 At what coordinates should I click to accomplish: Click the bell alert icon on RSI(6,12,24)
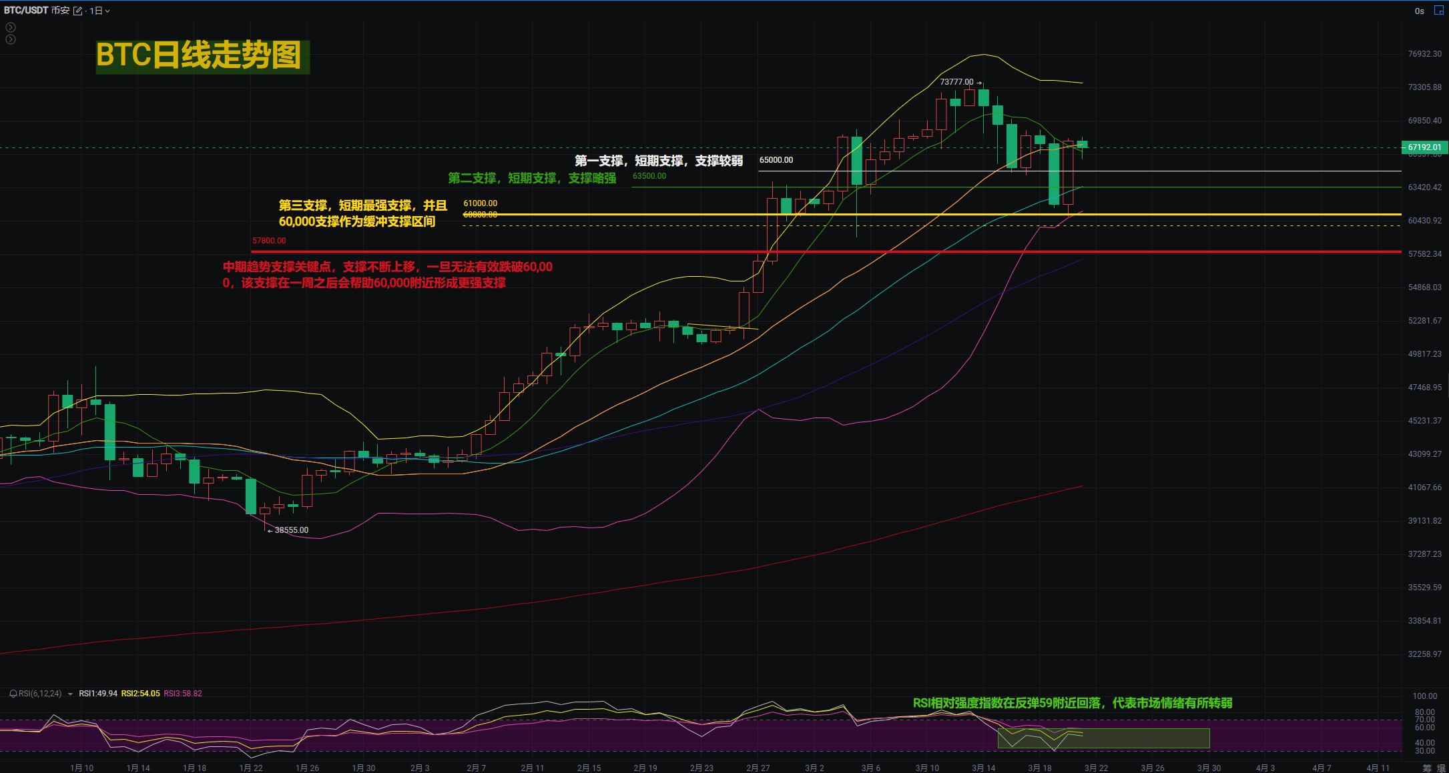coord(13,694)
